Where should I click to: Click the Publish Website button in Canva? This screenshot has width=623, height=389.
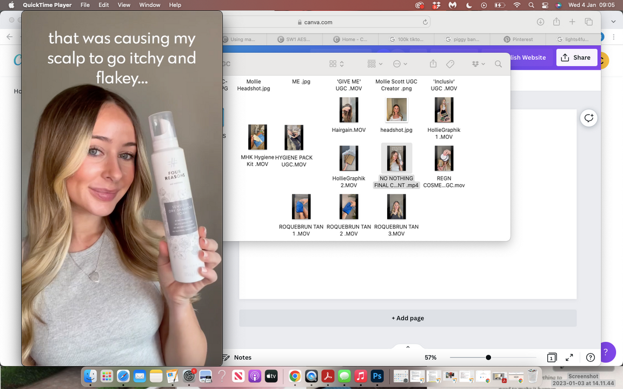[x=528, y=58]
